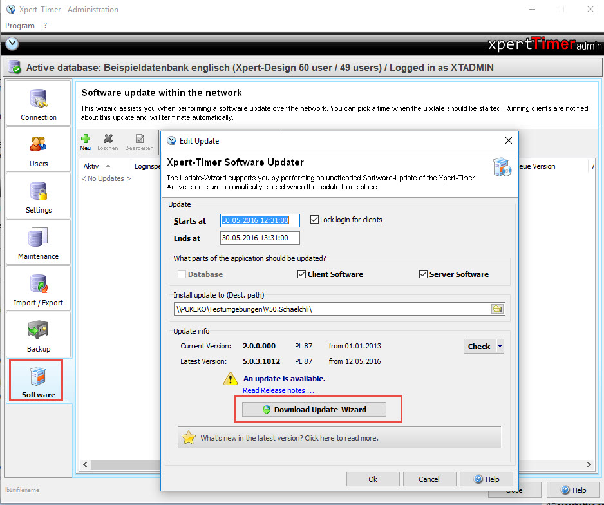Sort by the Aktiv column header
Screen dimensions: 604x505
[104, 166]
